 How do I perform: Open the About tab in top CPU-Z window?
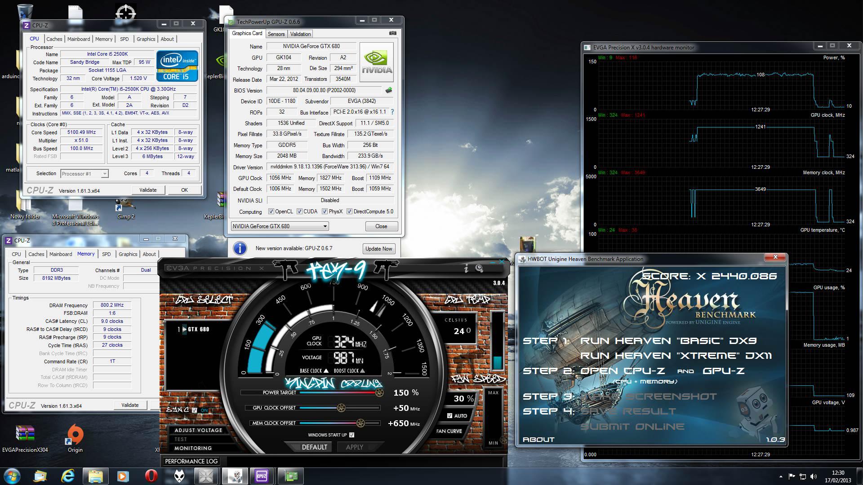[x=167, y=39]
